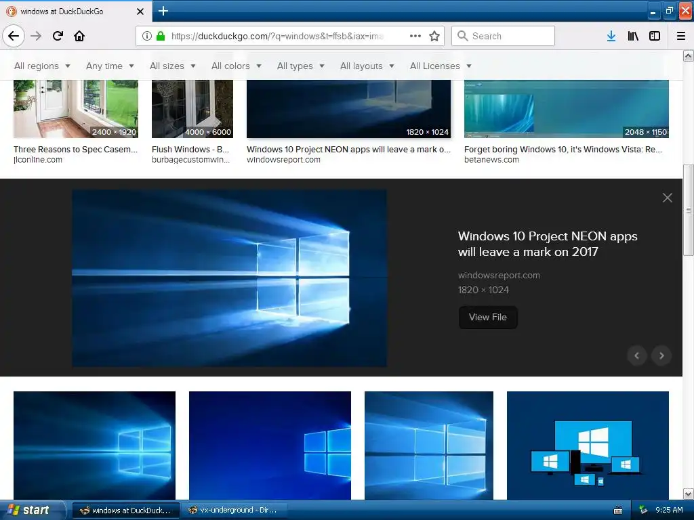694x520 pixels.
Task: Expand the All types filter
Action: click(300, 66)
